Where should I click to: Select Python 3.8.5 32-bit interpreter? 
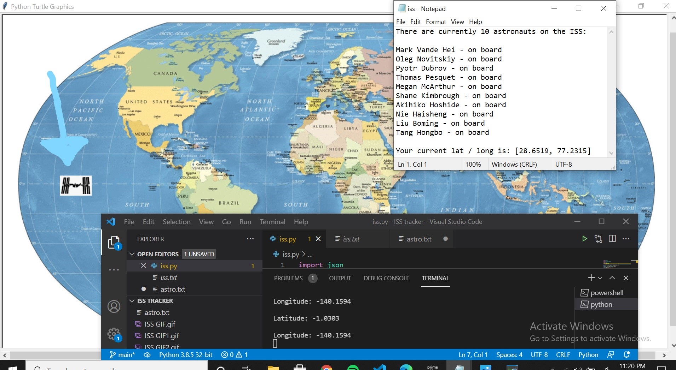pyautogui.click(x=186, y=354)
